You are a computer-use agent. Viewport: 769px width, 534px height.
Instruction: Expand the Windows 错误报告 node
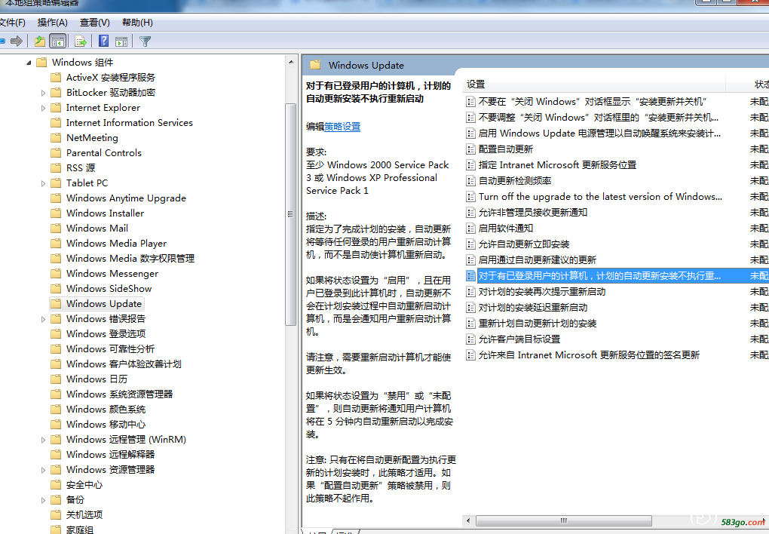(x=43, y=319)
